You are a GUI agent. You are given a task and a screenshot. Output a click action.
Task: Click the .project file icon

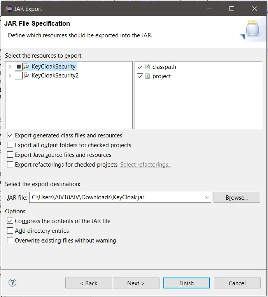[147, 76]
